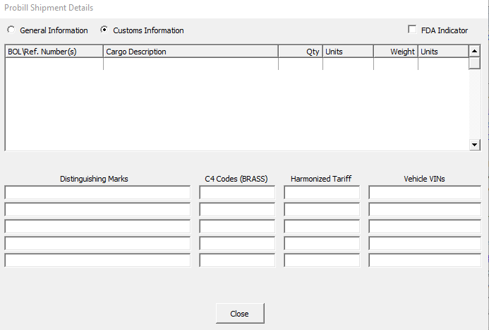Focus the first Distinguishing Marks field
Image resolution: width=489 pixels, height=330 pixels.
pyautogui.click(x=97, y=192)
